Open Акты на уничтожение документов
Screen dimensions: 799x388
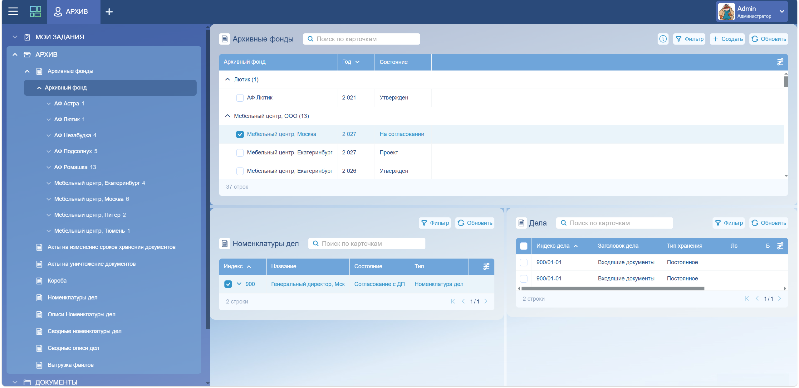pyautogui.click(x=91, y=264)
